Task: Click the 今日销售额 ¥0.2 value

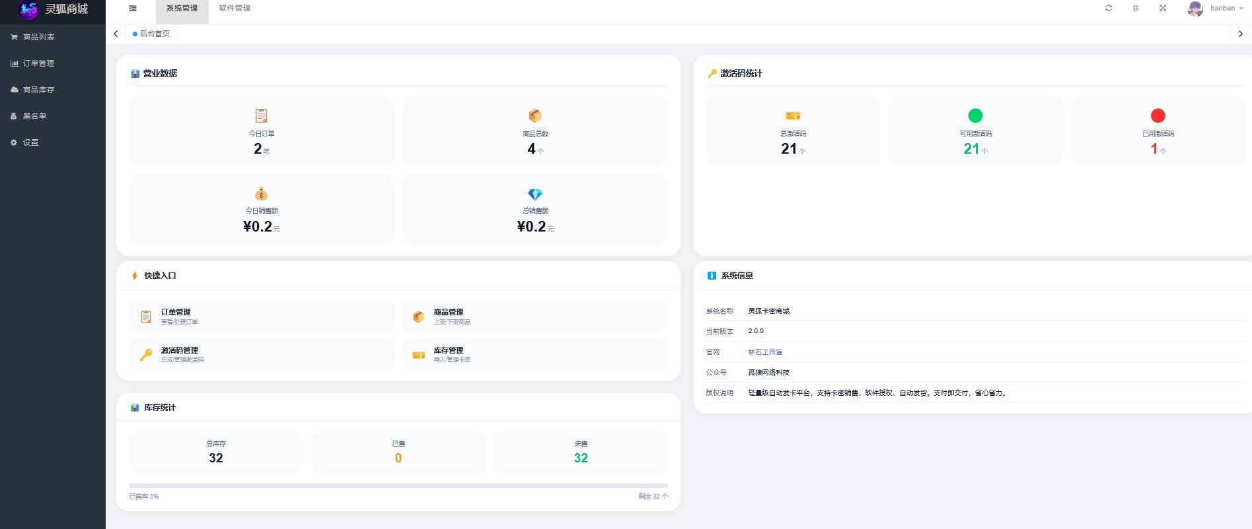Action: 258,227
